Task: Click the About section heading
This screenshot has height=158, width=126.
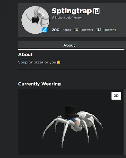Action: point(25,54)
